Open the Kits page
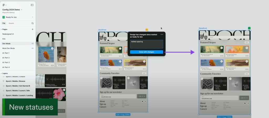Image resolution: width=269 pixels, height=118 pixels. point(4,39)
